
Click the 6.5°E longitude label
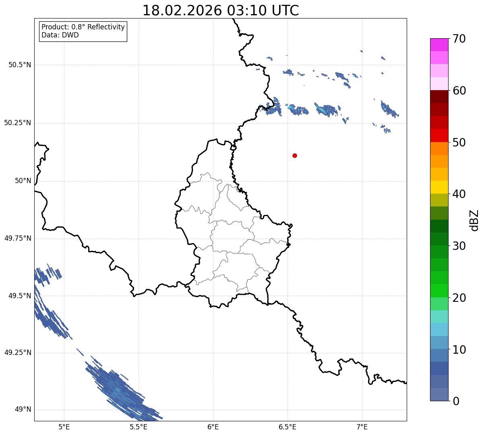[288, 427]
